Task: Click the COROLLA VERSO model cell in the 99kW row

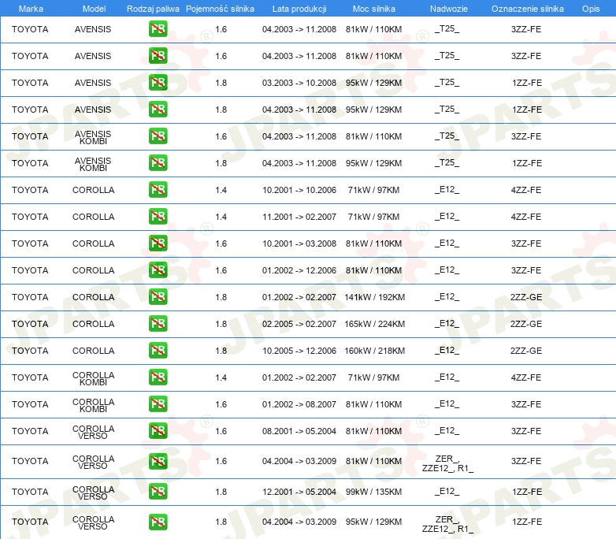Action: [x=93, y=493]
